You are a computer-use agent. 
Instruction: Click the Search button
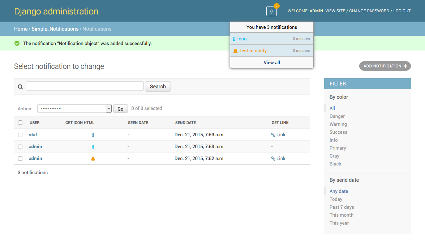tap(158, 87)
